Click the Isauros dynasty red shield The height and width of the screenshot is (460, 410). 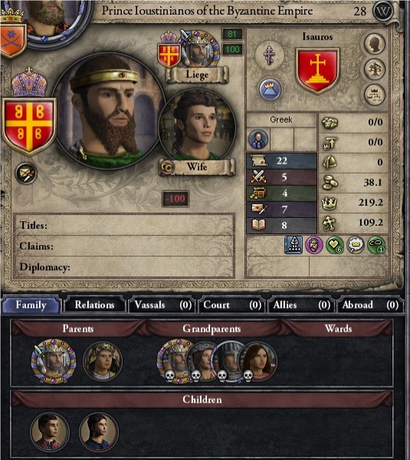click(x=317, y=71)
